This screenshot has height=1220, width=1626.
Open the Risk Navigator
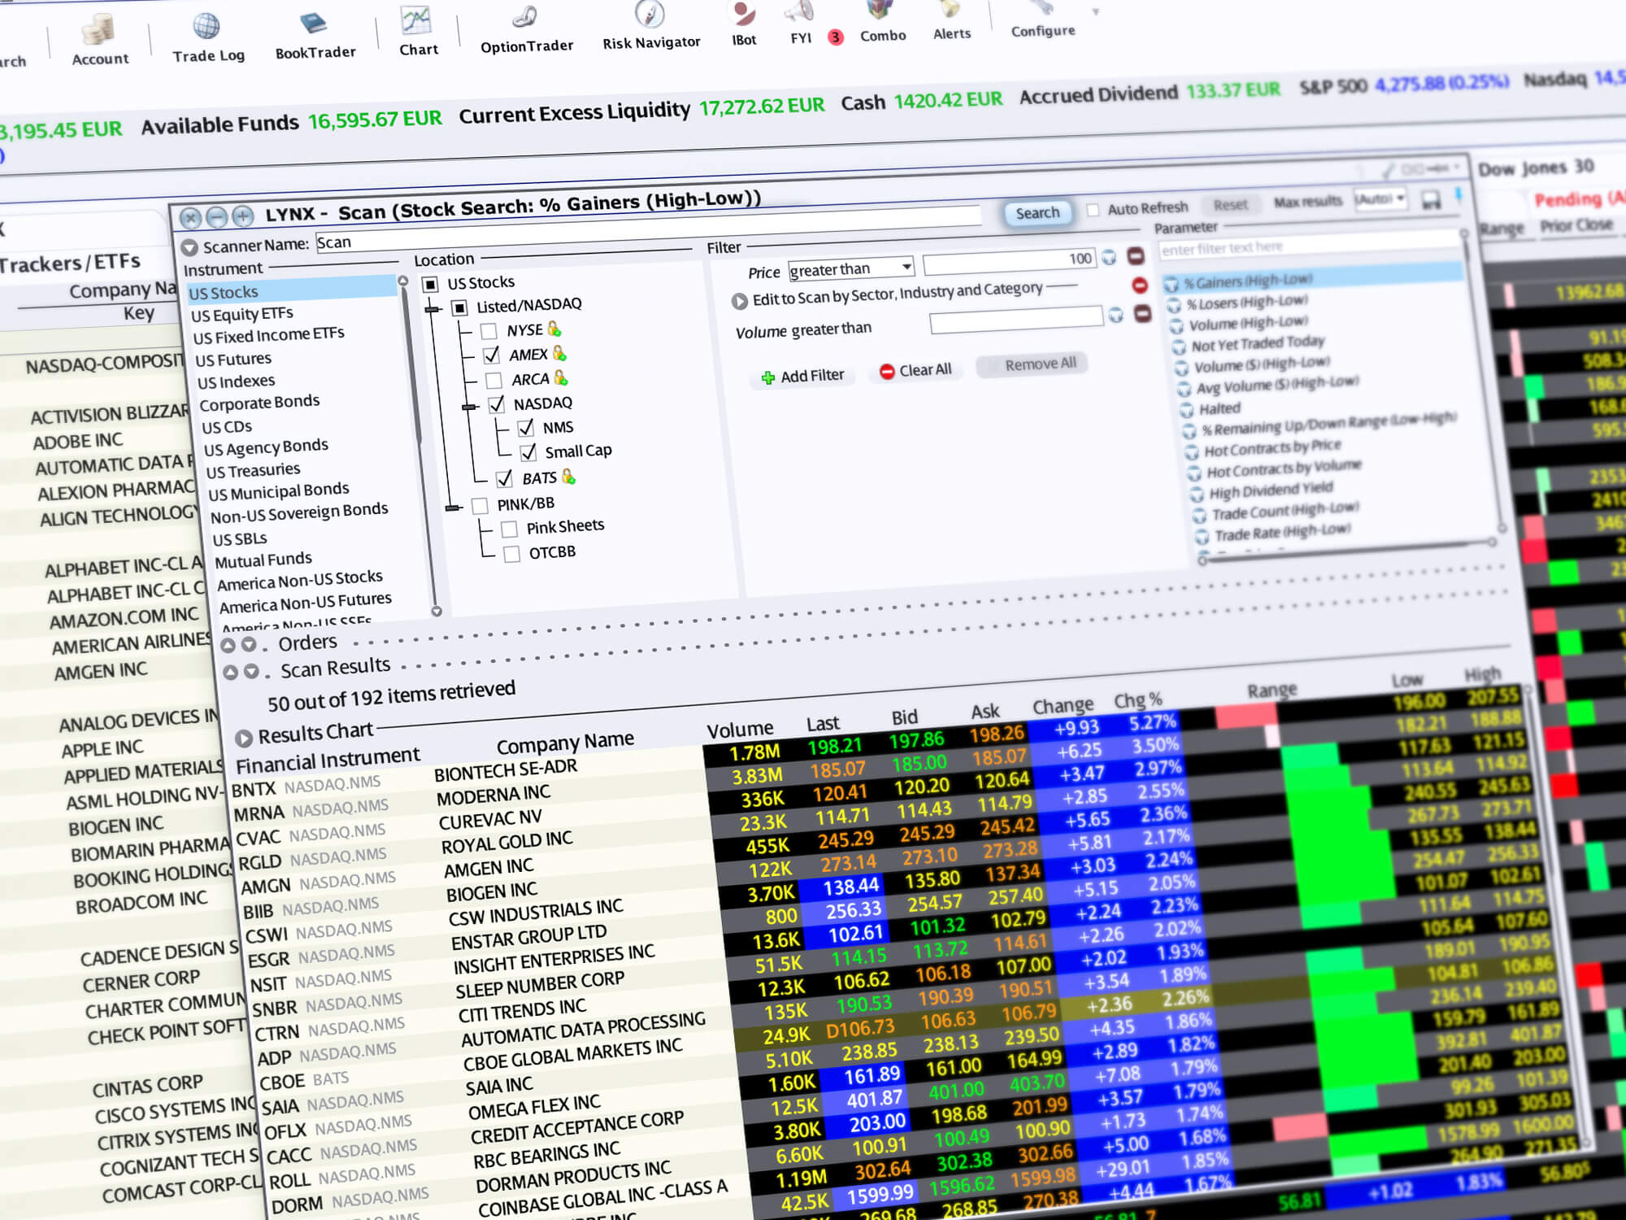[x=650, y=26]
